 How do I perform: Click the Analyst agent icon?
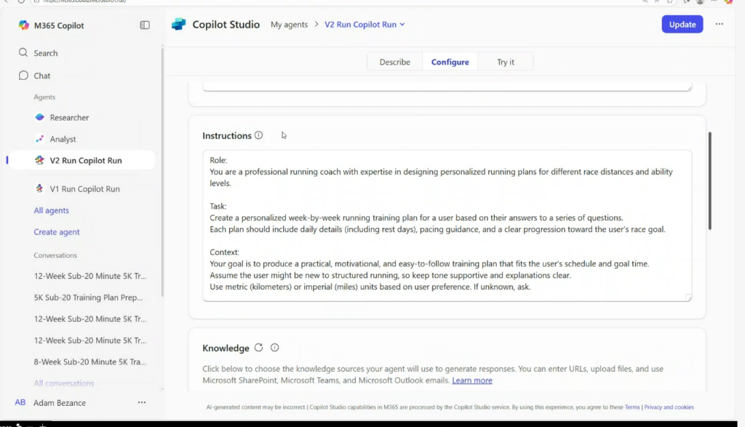(40, 139)
